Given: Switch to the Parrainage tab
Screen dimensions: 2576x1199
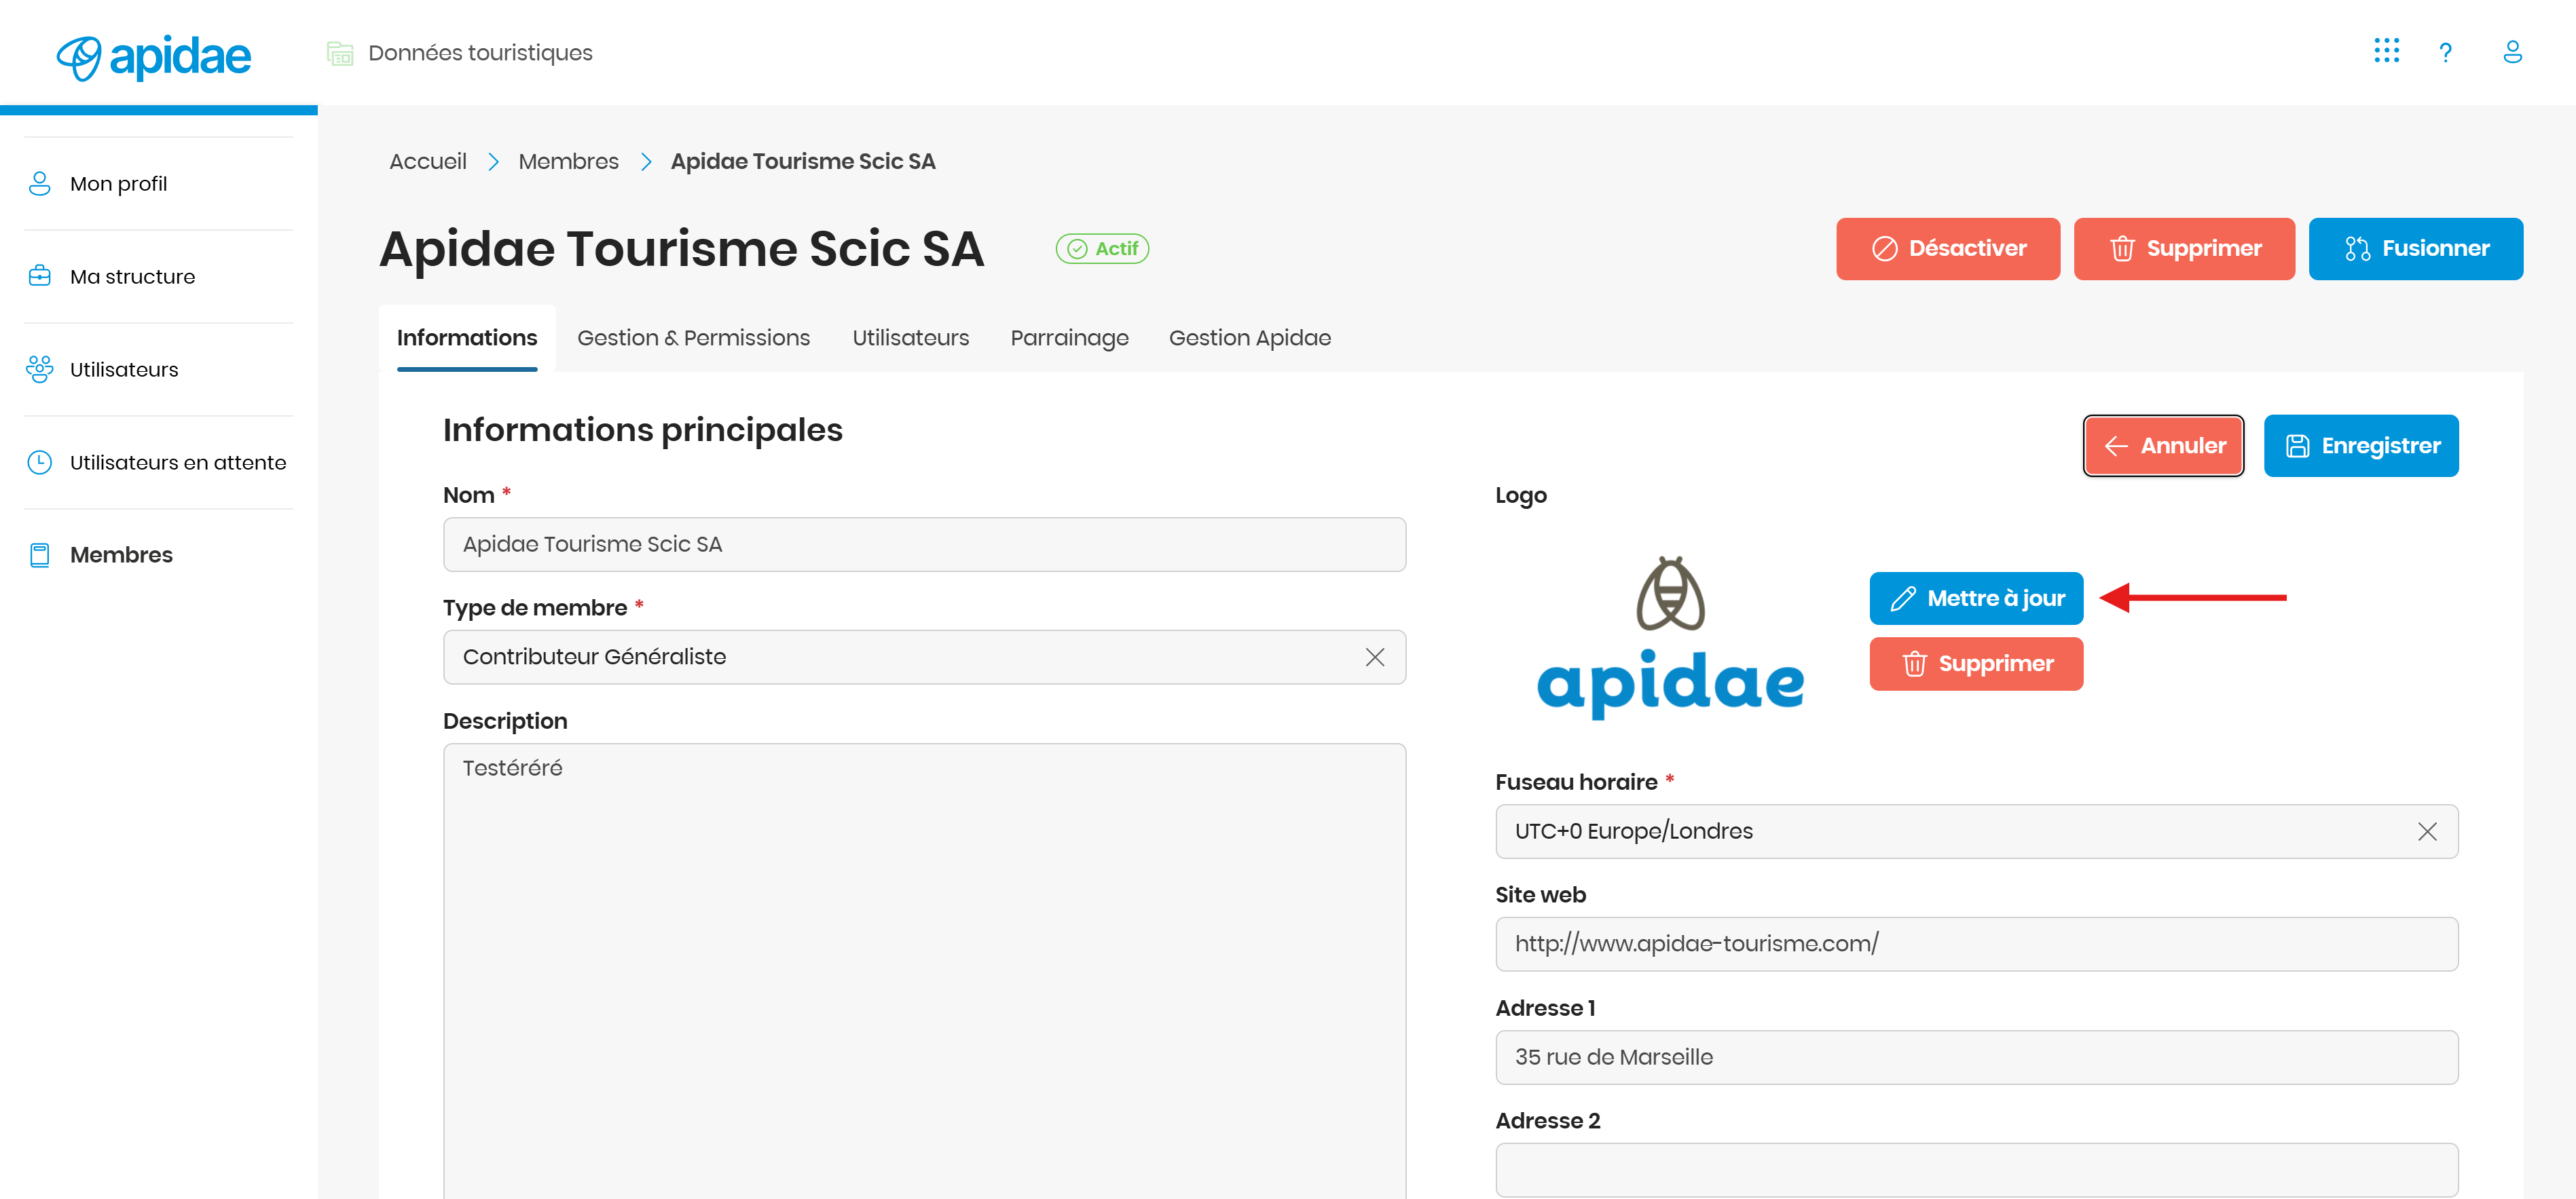Looking at the screenshot, I should pos(1069,339).
